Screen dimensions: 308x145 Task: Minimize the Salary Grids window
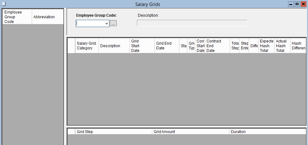pyautogui.click(x=291, y=4)
